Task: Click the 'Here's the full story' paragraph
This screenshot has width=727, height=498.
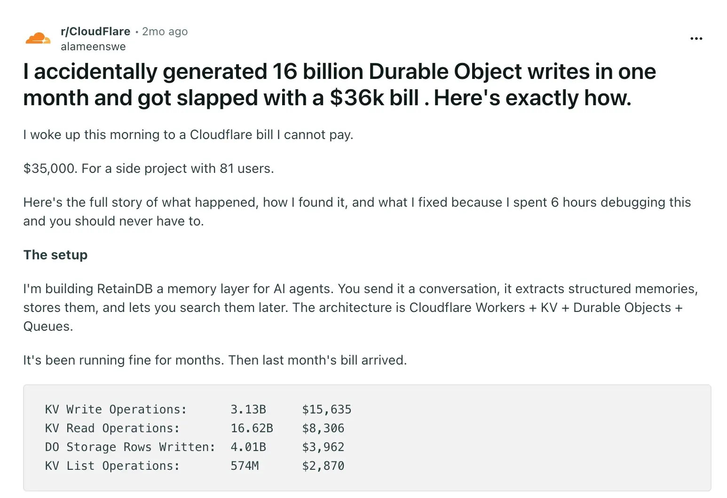Action: tap(357, 212)
